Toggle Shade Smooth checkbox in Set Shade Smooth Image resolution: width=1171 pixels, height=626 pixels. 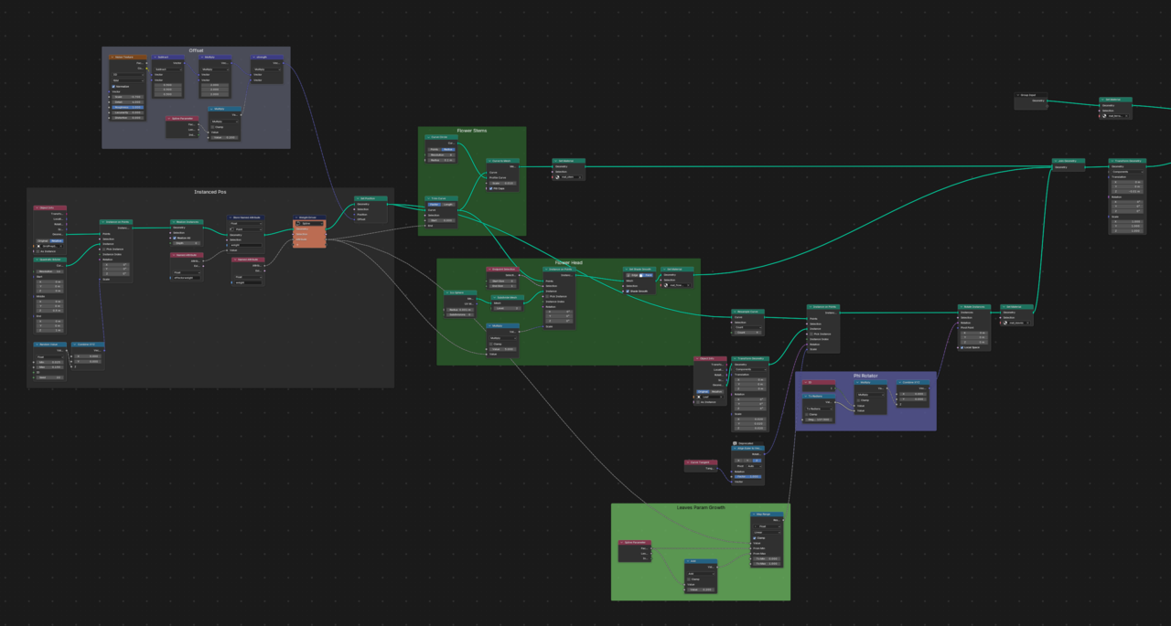(x=628, y=292)
